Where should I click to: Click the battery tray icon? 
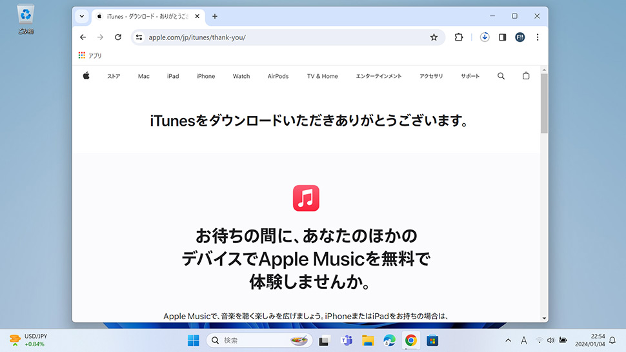pyautogui.click(x=563, y=340)
